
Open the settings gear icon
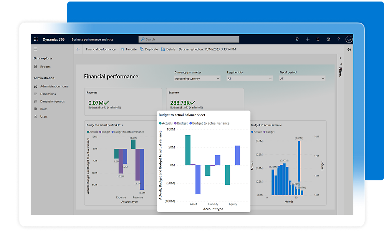point(328,39)
